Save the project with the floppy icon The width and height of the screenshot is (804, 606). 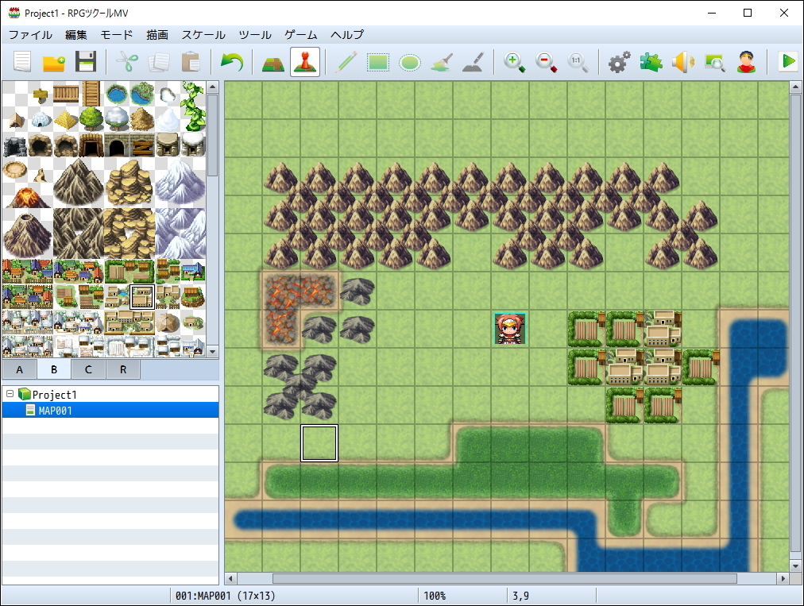pyautogui.click(x=86, y=62)
